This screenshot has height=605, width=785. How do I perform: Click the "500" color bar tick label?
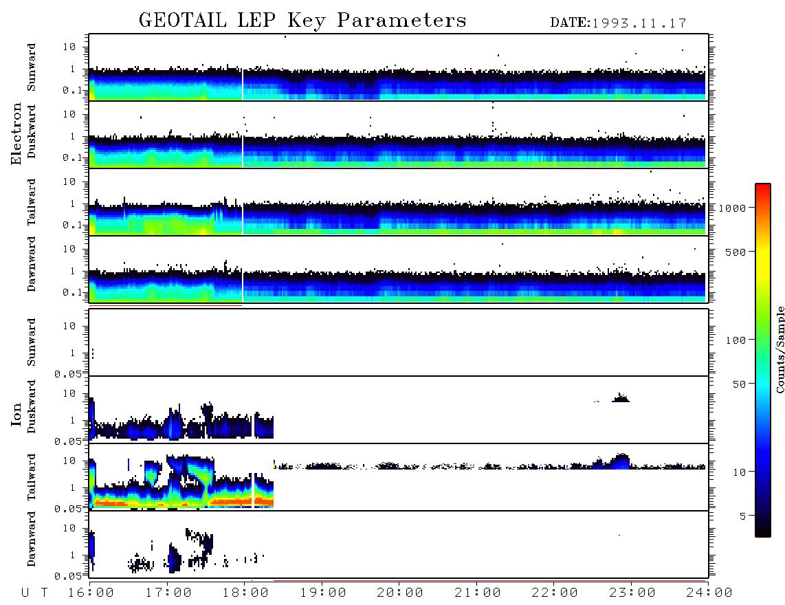[x=736, y=252]
